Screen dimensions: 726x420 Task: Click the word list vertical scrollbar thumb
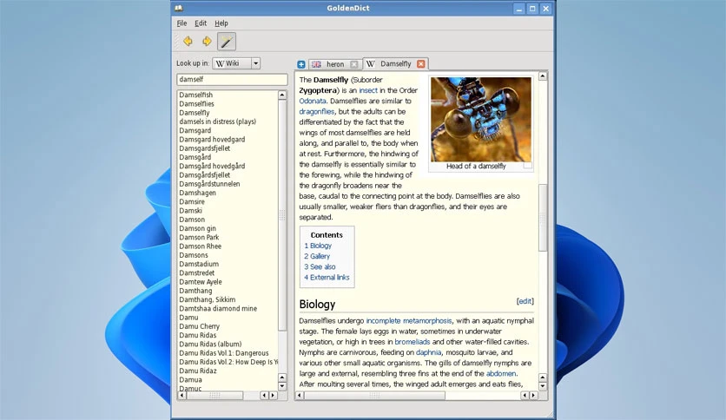point(282,214)
